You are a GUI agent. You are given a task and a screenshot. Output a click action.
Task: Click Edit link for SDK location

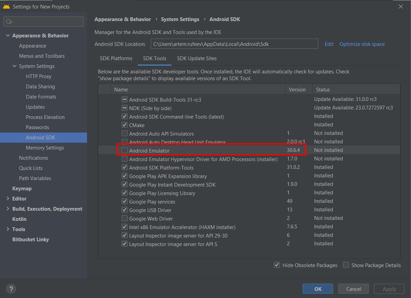coord(329,44)
